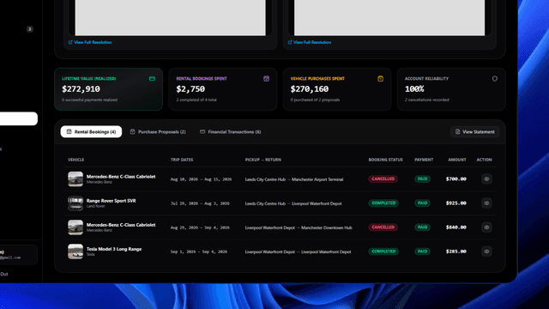Click Tesla Model 3 Long Range name

[114, 249]
